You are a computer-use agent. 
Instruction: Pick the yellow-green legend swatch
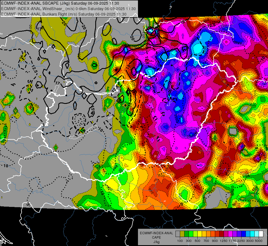pos(195,234)
